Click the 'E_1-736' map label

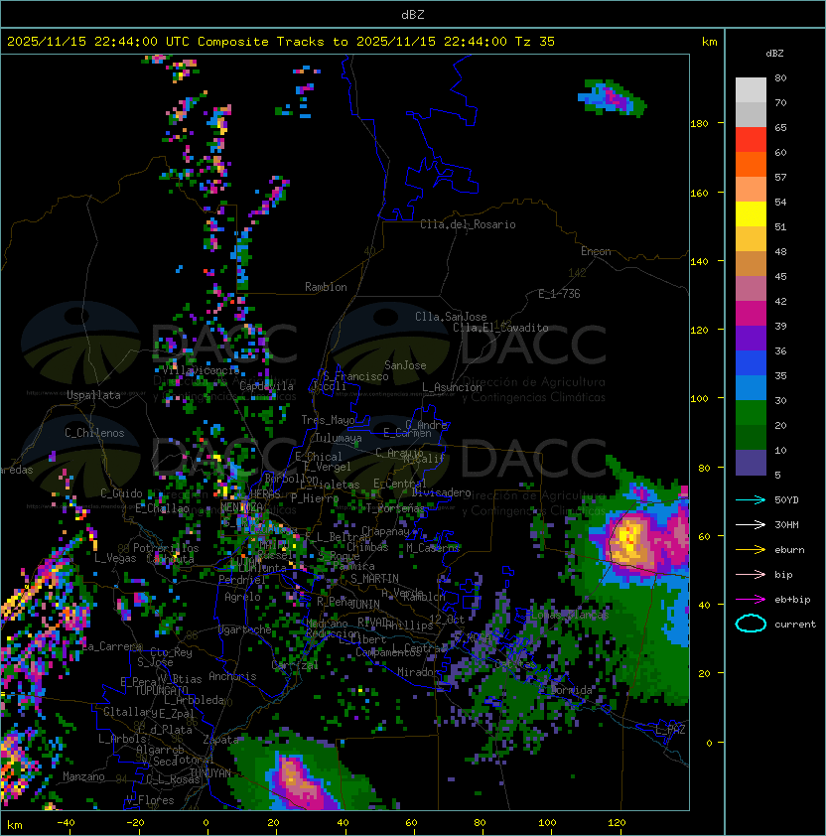click(x=559, y=294)
